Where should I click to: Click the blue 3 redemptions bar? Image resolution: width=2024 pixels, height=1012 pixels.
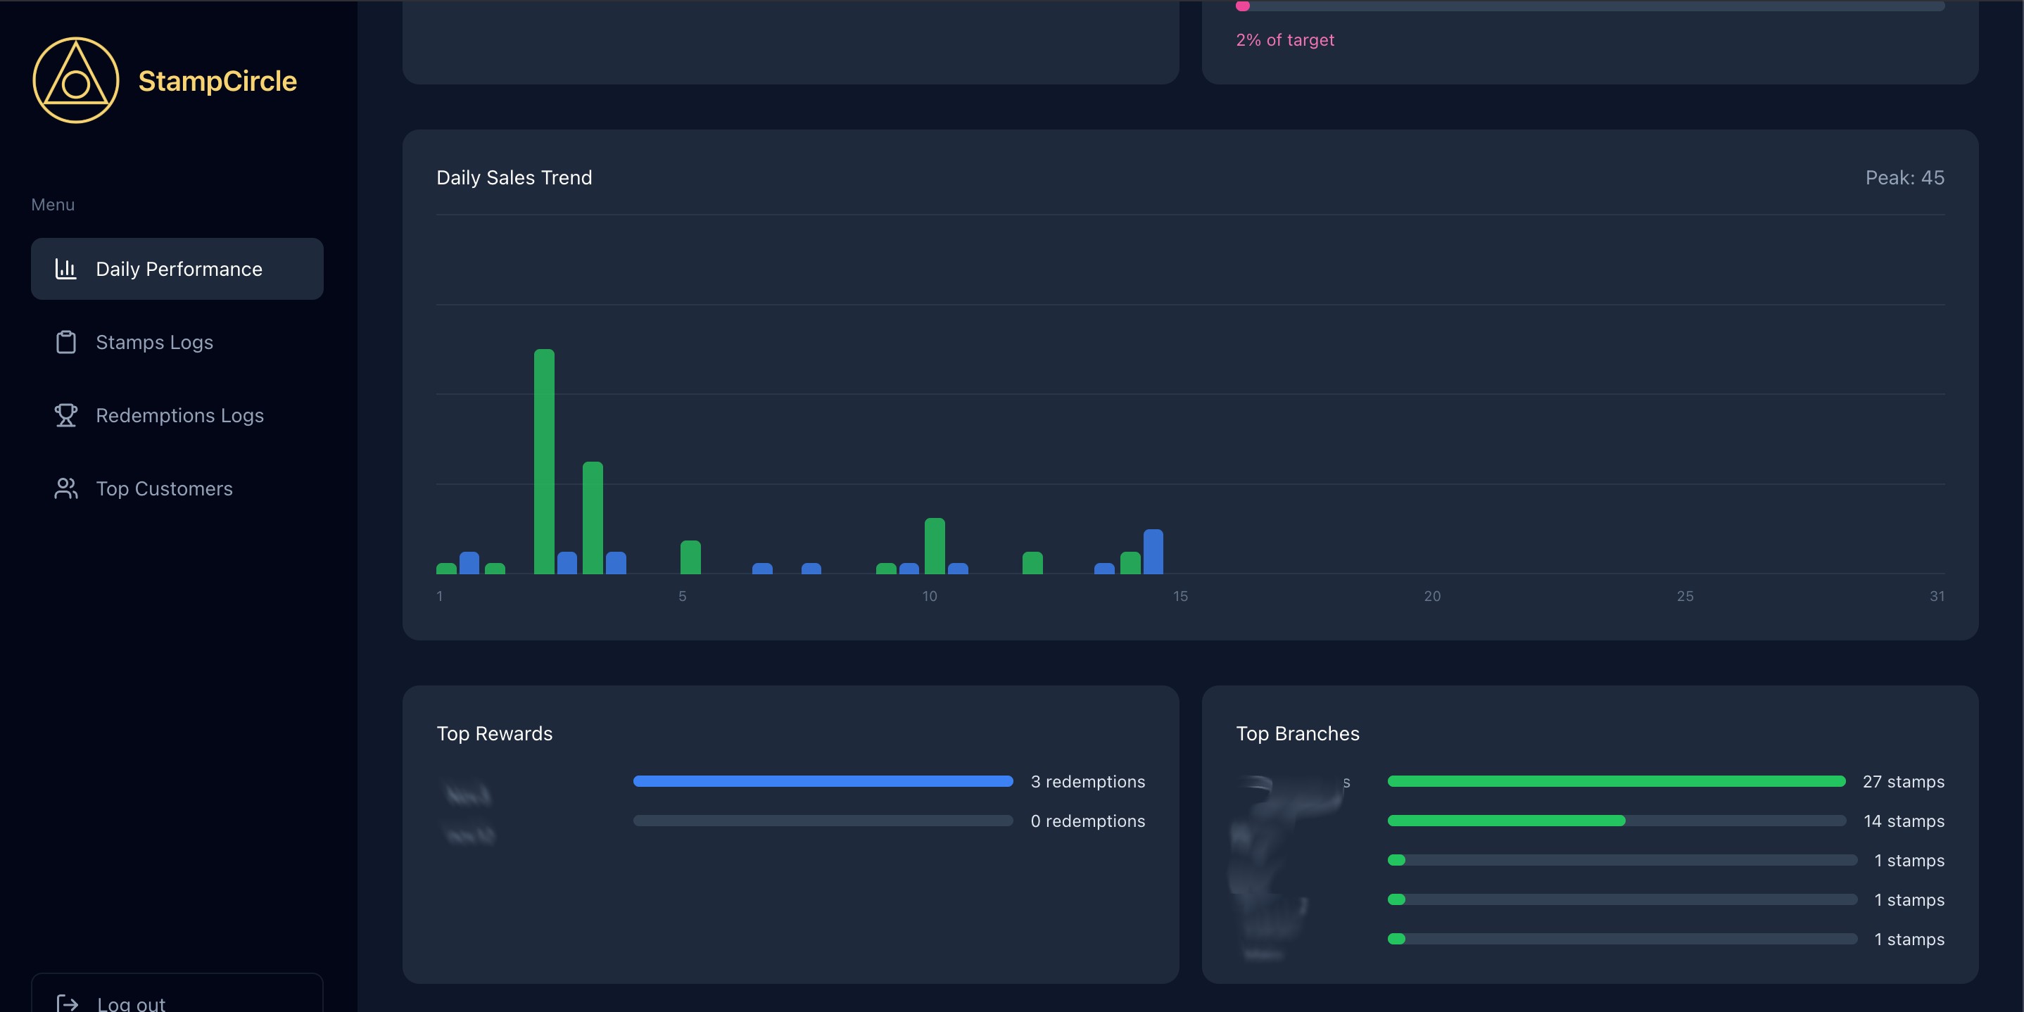[823, 781]
